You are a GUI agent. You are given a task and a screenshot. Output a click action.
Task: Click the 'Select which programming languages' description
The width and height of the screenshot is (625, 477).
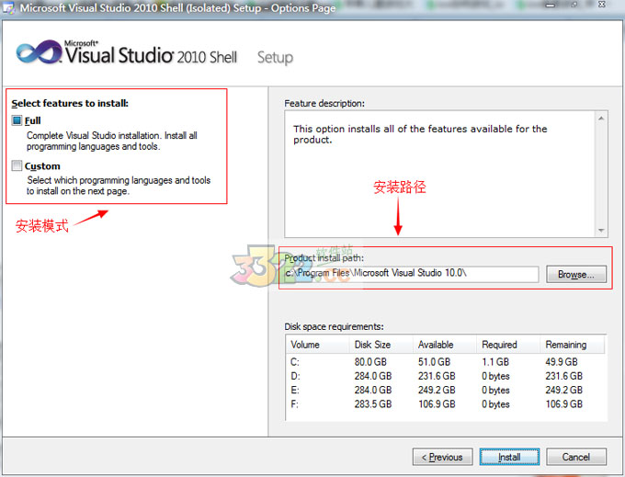[119, 186]
